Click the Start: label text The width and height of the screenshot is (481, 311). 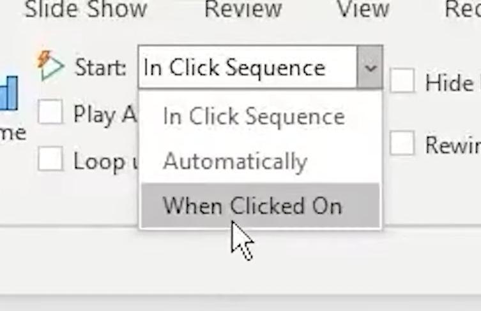pos(100,68)
